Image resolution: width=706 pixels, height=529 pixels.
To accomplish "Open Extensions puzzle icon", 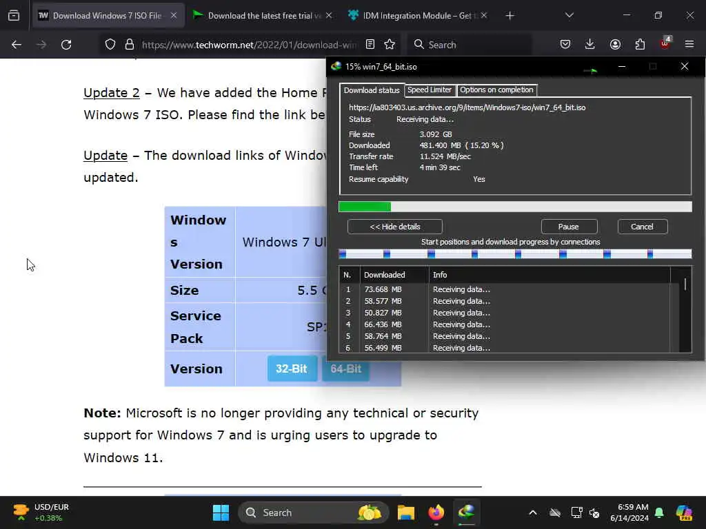I will (x=640, y=45).
